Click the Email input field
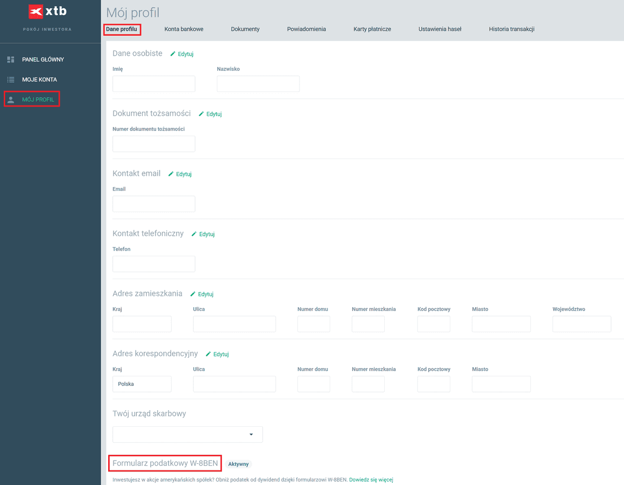 (154, 204)
